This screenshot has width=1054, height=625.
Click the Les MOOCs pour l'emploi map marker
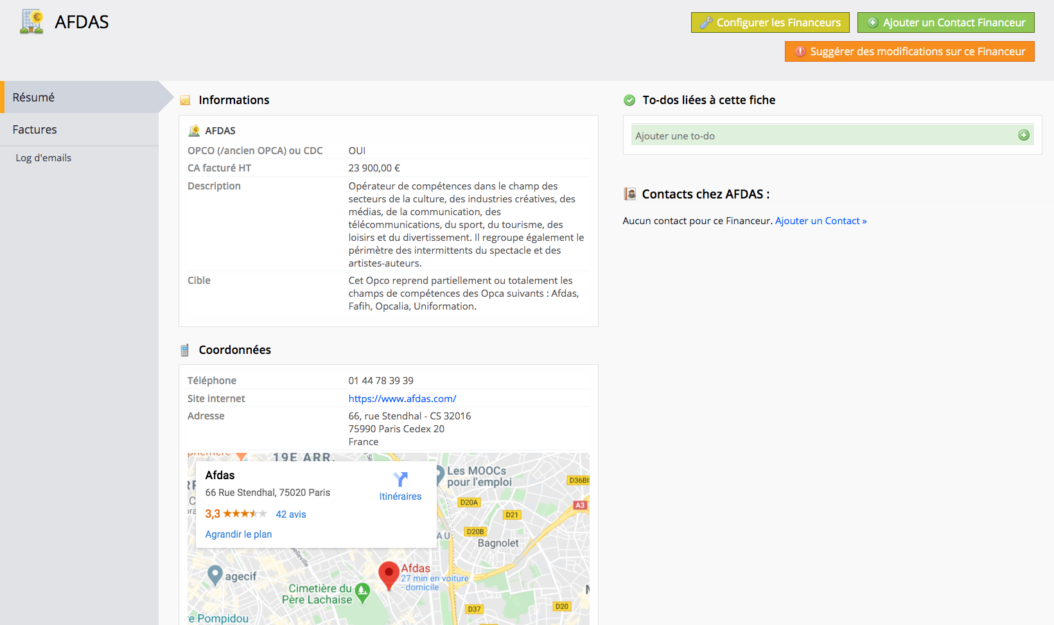(x=440, y=475)
